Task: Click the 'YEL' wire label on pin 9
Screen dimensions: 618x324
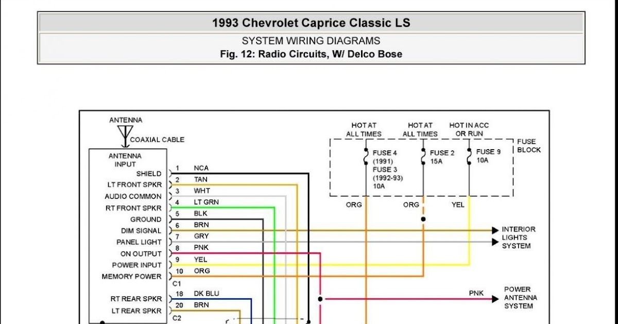Action: coord(201,260)
